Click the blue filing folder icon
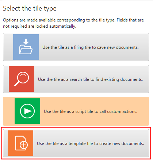Screen dimensions: 153x165 pos(26,47)
